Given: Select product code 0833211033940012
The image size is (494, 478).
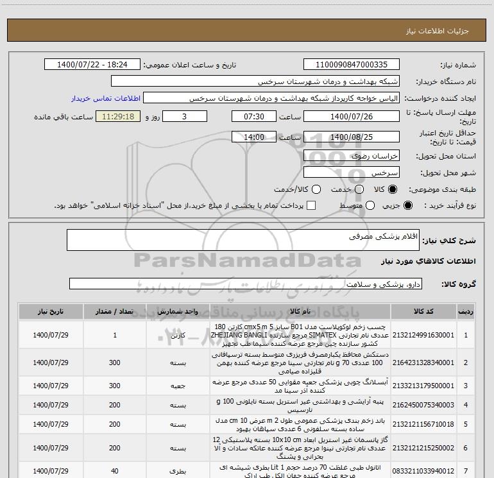Looking at the screenshot, I should [x=423, y=471].
